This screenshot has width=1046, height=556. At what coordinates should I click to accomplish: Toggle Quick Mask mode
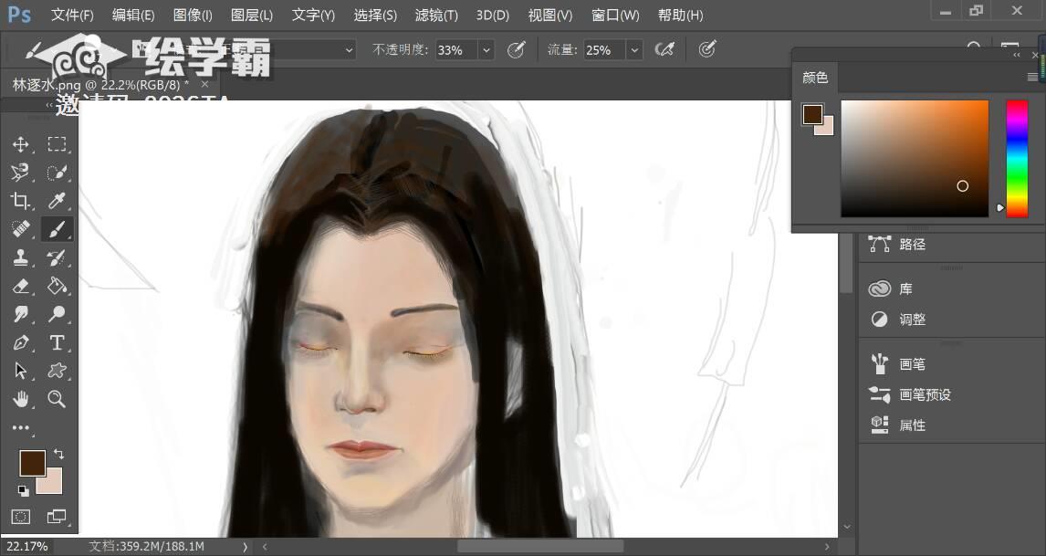click(21, 517)
